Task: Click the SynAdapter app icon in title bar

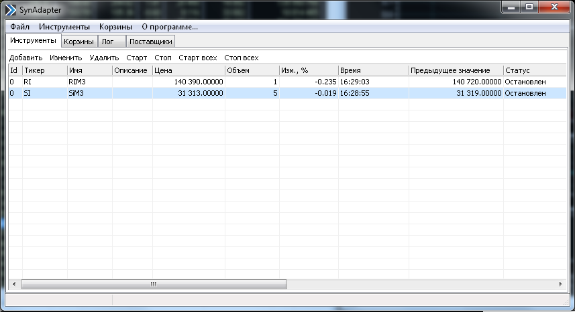Action: coord(11,10)
